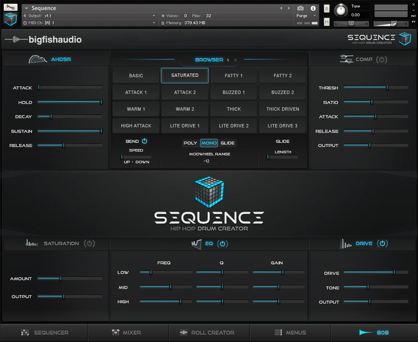Viewport: 418px width, 342px height.
Task: Click the camera snapshot icon
Action: 300,8
